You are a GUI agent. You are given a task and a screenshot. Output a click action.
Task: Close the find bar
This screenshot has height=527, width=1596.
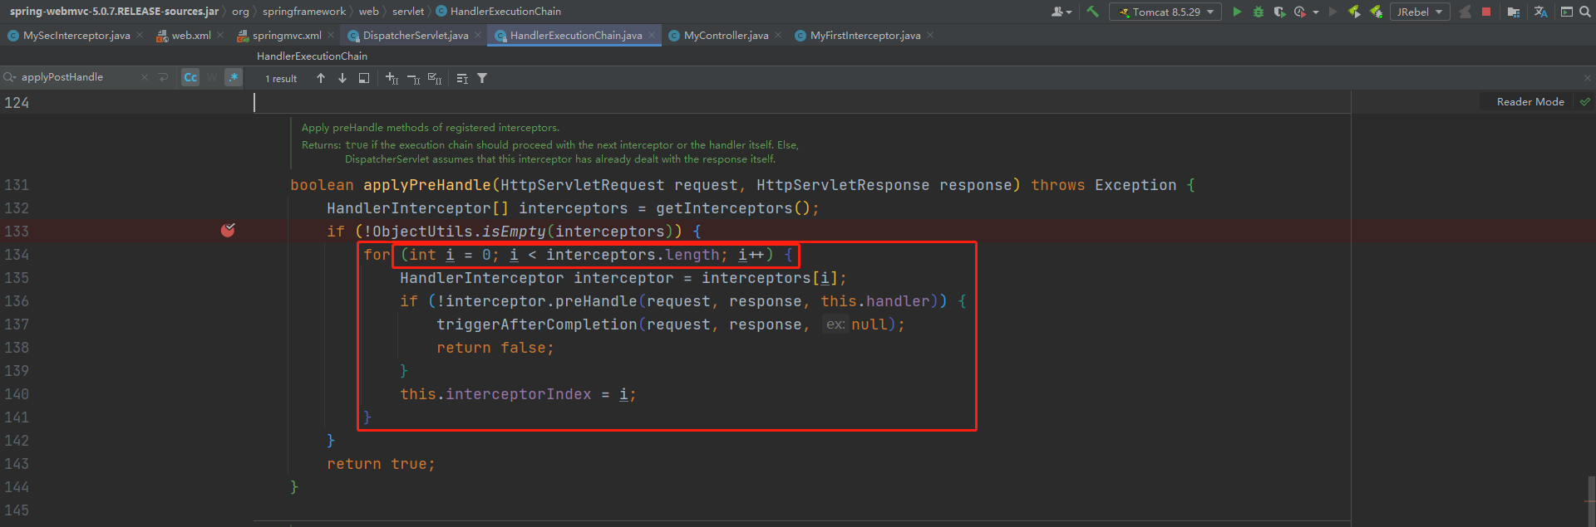(1588, 78)
